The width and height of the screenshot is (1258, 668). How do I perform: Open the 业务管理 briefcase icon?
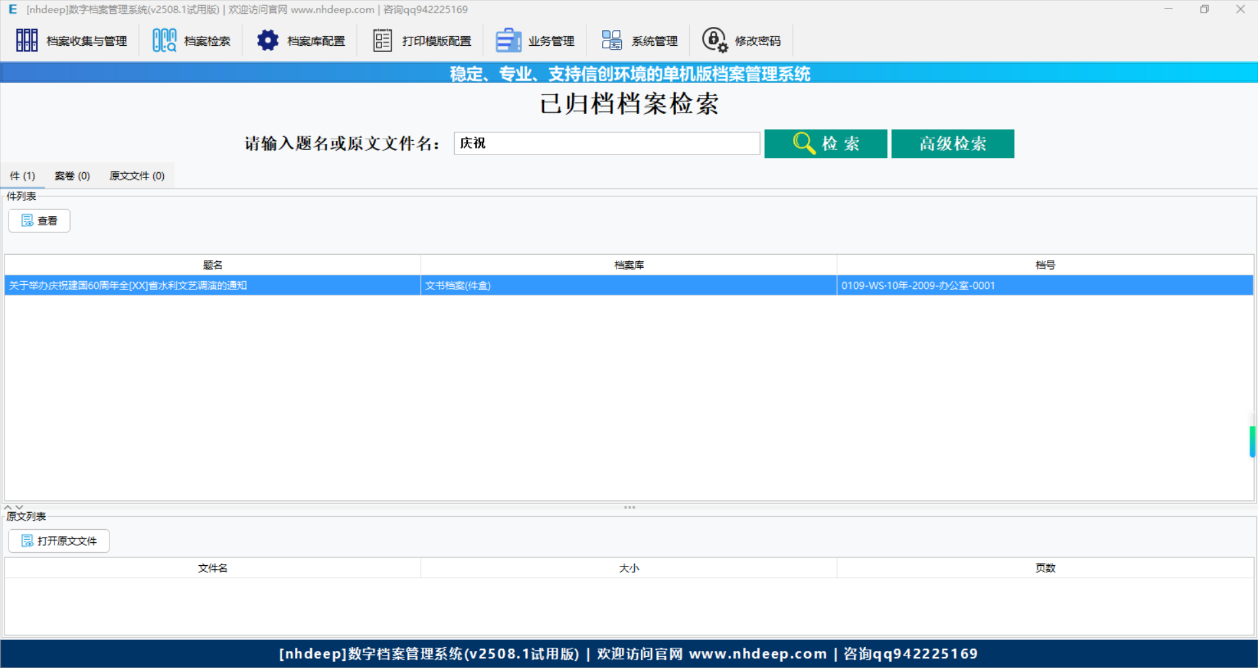[x=508, y=39]
